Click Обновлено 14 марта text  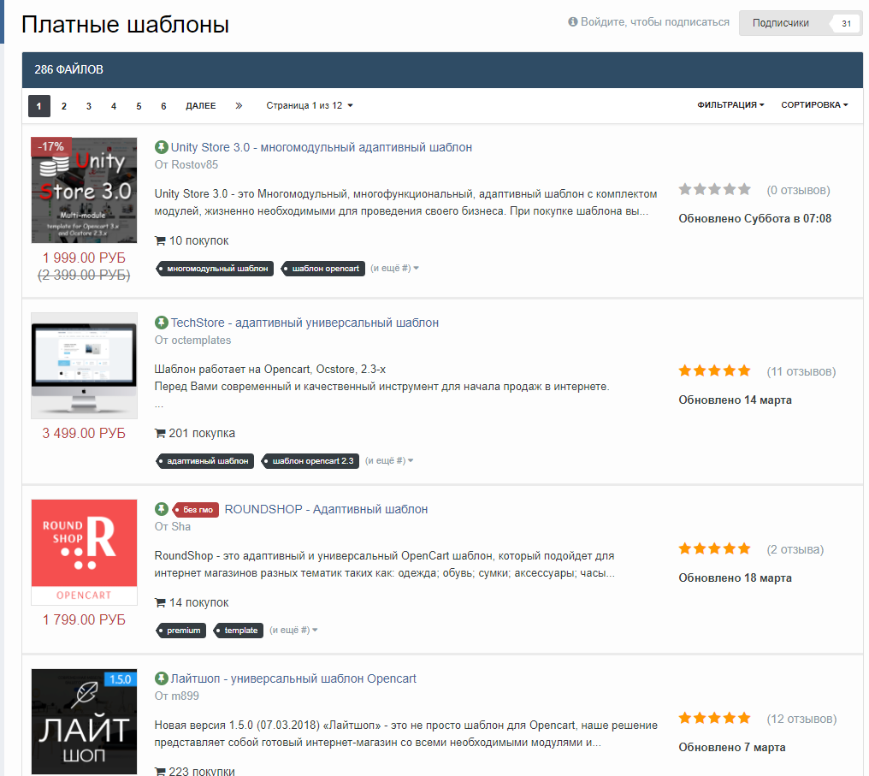point(735,400)
